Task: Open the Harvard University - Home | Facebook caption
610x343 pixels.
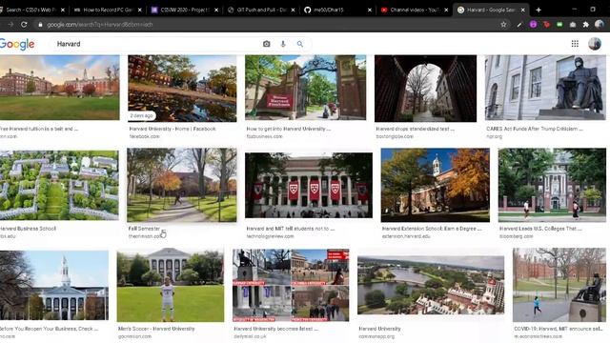Action: 173,129
